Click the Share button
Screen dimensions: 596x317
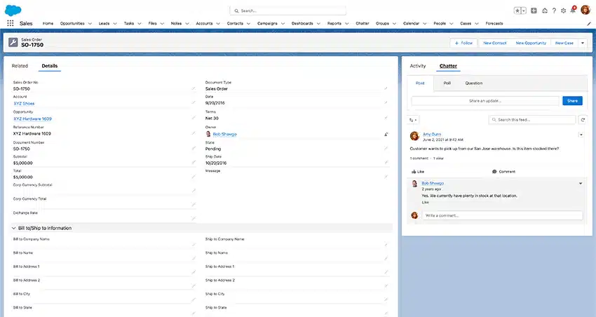click(572, 101)
